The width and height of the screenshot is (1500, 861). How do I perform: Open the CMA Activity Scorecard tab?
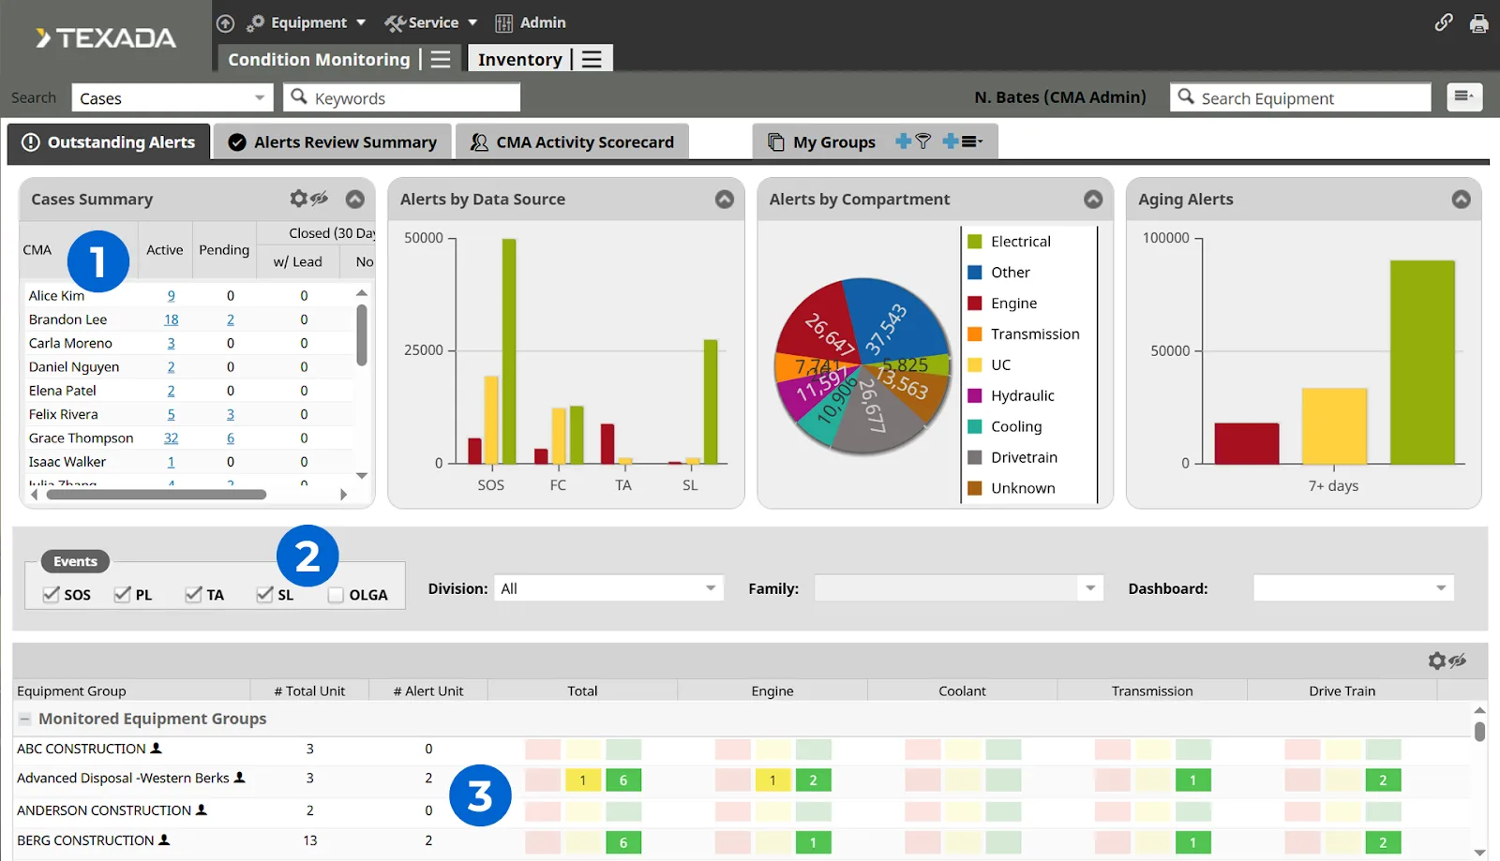pos(572,142)
